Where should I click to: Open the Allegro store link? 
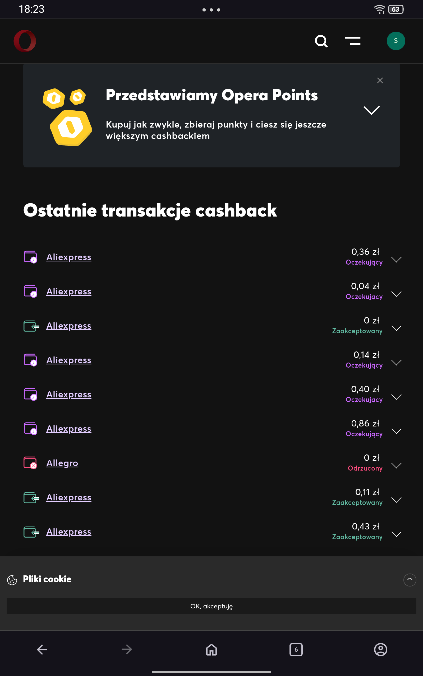pyautogui.click(x=62, y=463)
